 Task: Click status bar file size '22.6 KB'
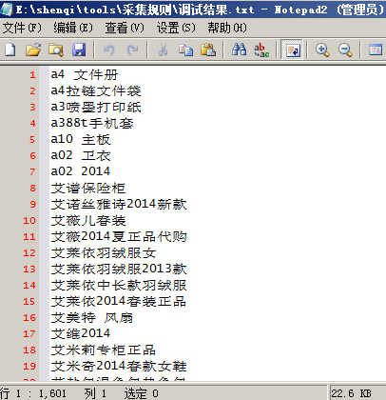pos(351,393)
